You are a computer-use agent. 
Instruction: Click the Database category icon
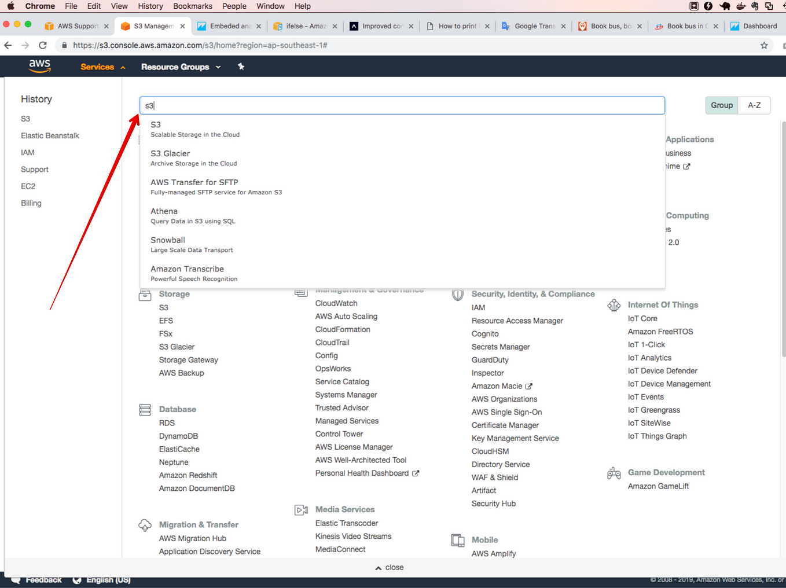click(145, 410)
